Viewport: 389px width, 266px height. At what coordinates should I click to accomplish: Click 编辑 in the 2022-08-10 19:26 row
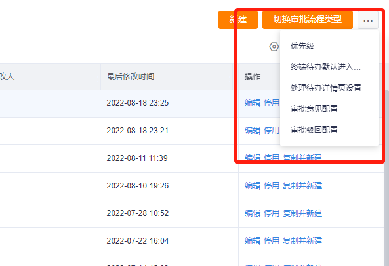[x=253, y=185]
